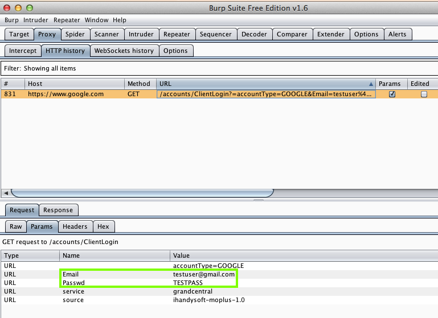Screen dimensions: 438x318
Task: Select the ihandysoft-moplus-1.0 value cell
Action: pyautogui.click(x=209, y=300)
